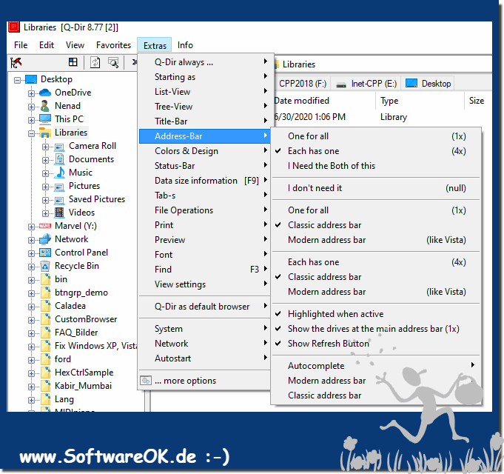Select checked 'Each has one' (4x) at top
504x474 pixels.
[x=376, y=151]
